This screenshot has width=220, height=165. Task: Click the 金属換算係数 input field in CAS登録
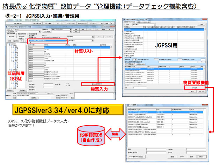[156, 152]
